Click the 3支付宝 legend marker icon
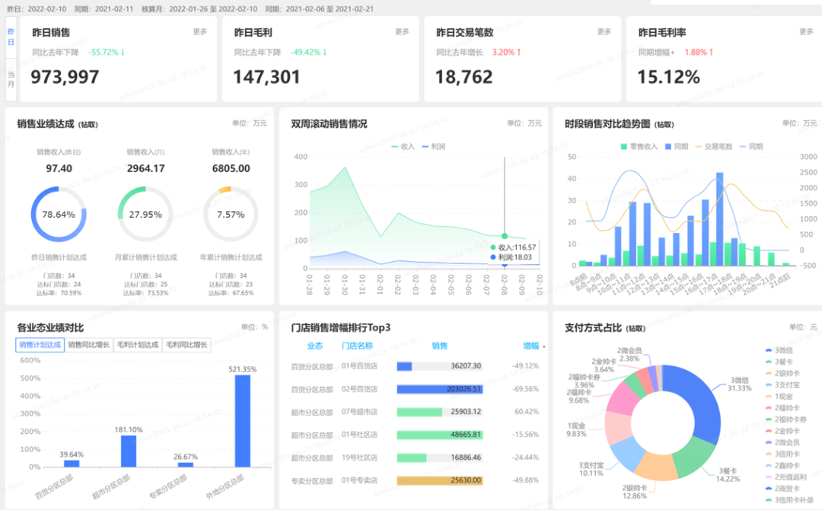Viewport: 822px width, 510px height. tap(767, 384)
